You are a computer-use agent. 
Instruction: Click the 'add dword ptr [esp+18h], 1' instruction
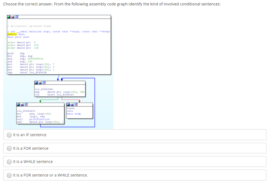[40, 122]
